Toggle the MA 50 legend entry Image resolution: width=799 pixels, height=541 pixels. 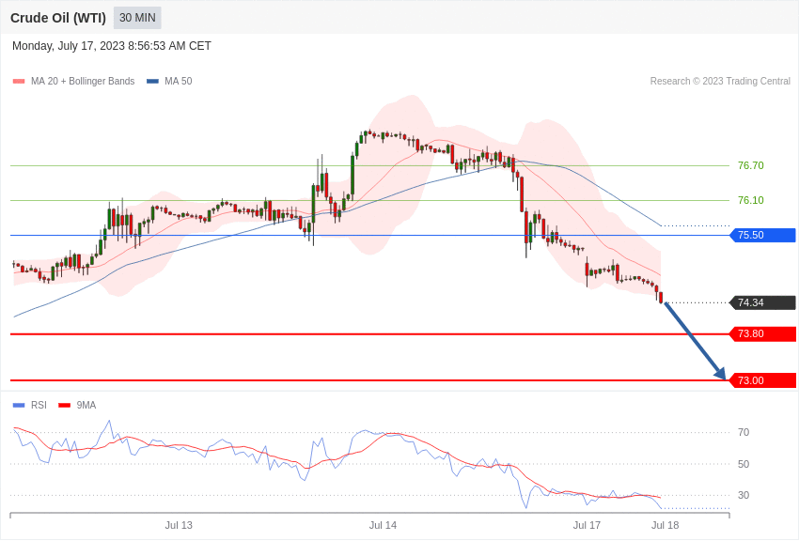coord(169,82)
